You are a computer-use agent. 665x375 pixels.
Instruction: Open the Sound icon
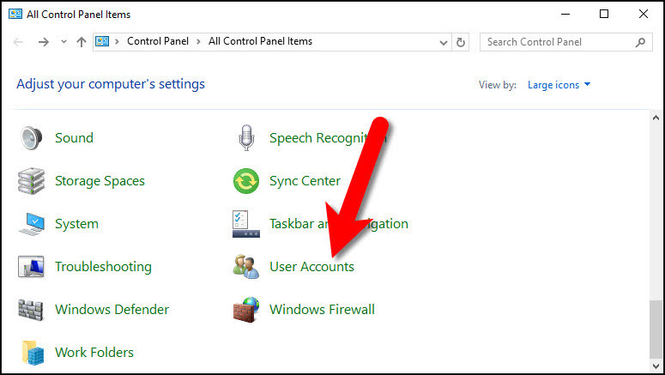pos(32,138)
